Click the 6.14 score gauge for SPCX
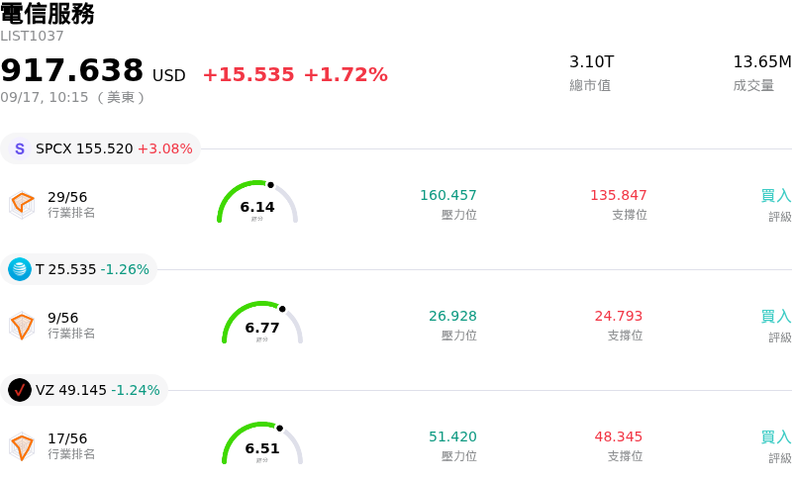The height and width of the screenshot is (483, 792). click(x=257, y=202)
